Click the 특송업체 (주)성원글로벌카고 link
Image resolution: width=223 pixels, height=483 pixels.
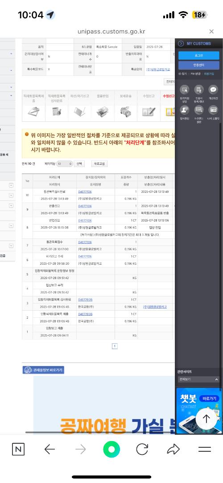[x=158, y=70]
